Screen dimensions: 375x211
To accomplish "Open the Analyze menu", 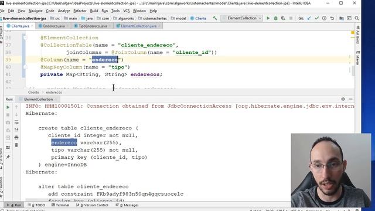I will point(64,11).
